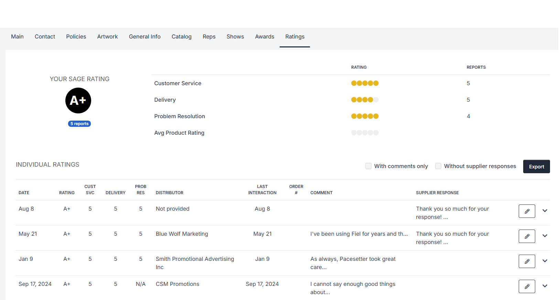Viewport: 560px width, 300px height.
Task: Switch to the Artwork tab
Action: pos(107,36)
